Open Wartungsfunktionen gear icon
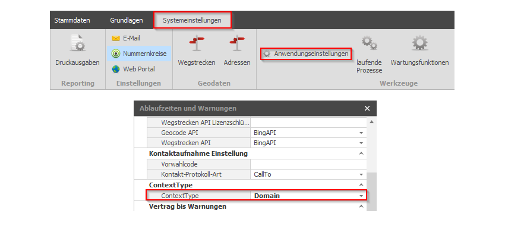 [419, 43]
